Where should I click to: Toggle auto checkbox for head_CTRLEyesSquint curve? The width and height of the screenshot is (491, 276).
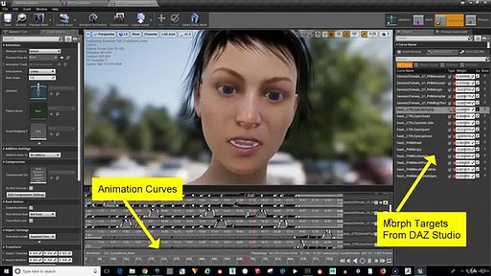[478, 129]
